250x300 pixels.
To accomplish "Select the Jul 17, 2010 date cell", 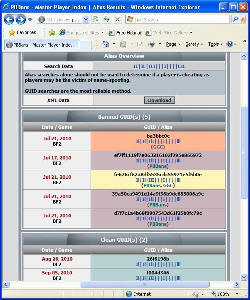I will tap(57, 160).
